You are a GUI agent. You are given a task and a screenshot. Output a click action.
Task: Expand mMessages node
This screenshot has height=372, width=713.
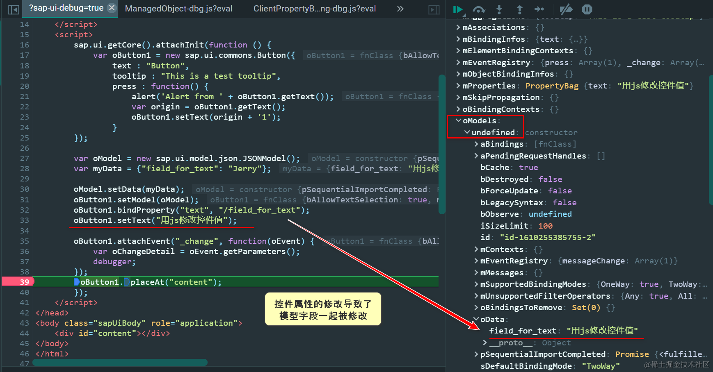pyautogui.click(x=476, y=273)
